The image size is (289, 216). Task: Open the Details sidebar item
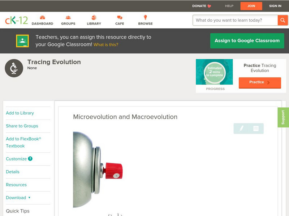(x=13, y=172)
